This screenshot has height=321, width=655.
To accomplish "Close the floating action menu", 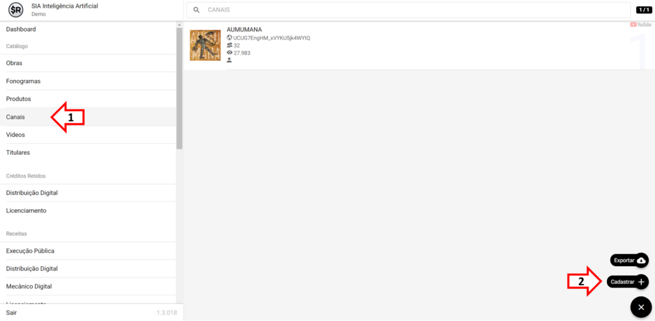I will click(641, 308).
